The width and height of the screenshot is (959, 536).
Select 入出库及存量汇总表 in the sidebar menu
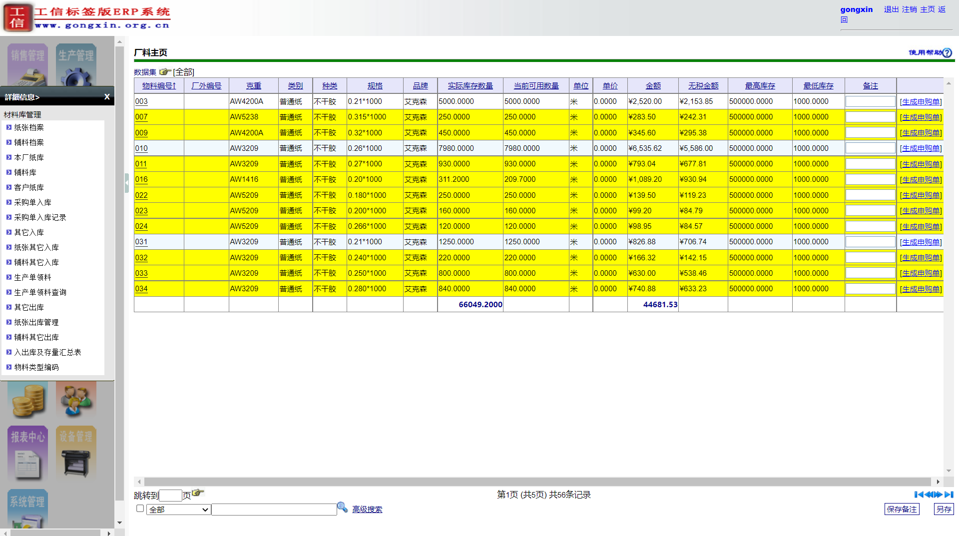point(47,352)
